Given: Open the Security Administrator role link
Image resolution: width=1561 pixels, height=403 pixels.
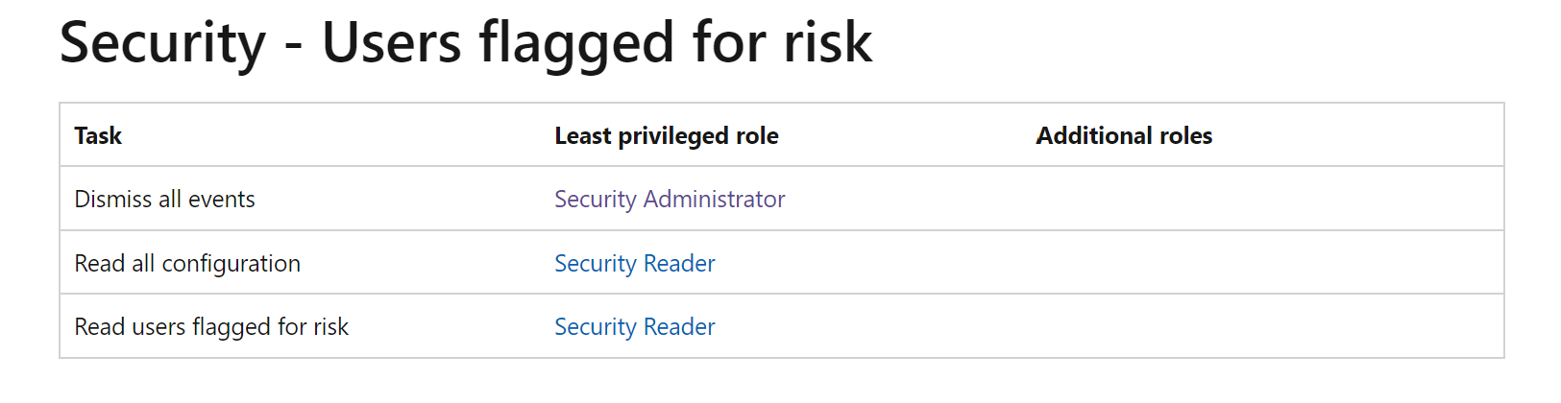Looking at the screenshot, I should (x=670, y=199).
